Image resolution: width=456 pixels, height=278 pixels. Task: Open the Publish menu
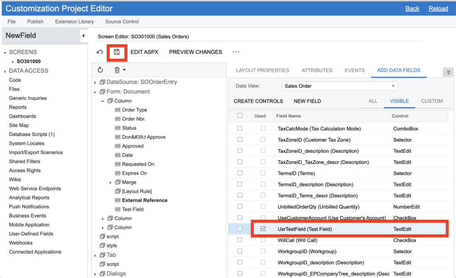click(35, 21)
